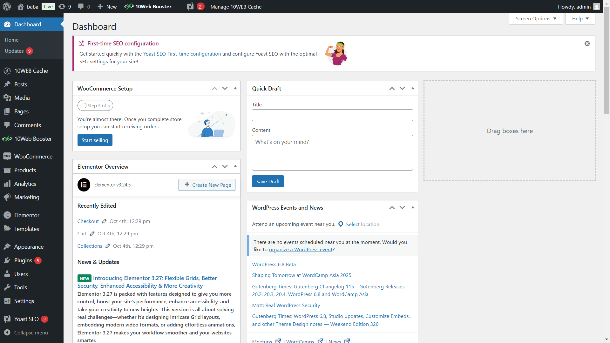Click the Step 3 of 5 progress indicator
Screen dimensions: 610x343
pyautogui.click(x=95, y=105)
